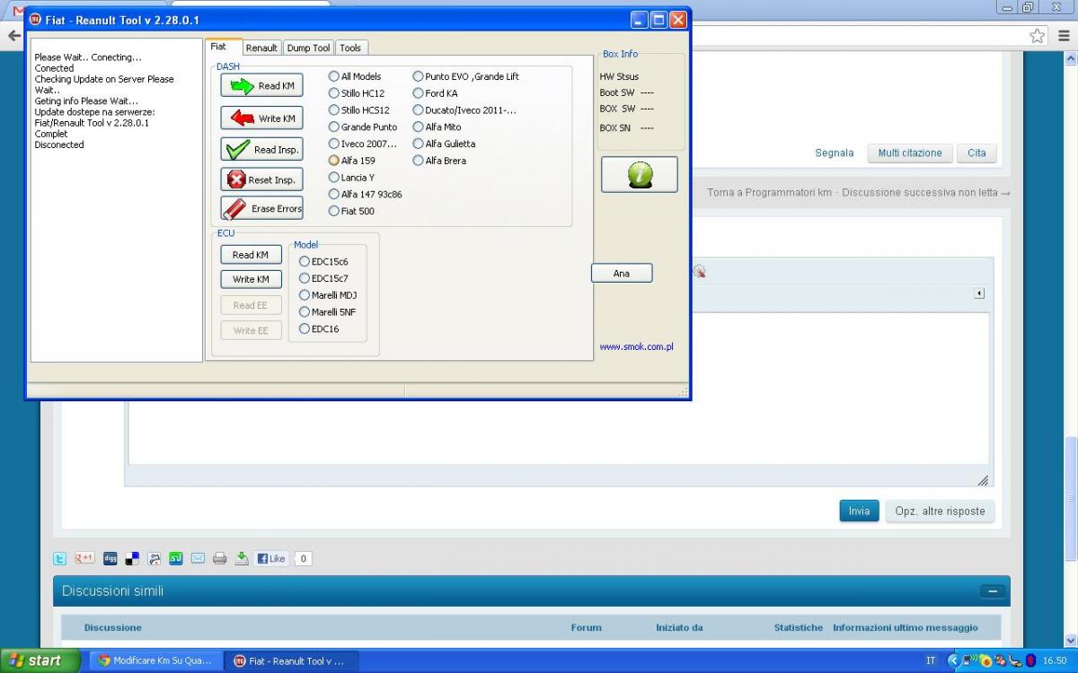The width and height of the screenshot is (1078, 673).
Task: Click the Cita button
Action: pyautogui.click(x=976, y=153)
